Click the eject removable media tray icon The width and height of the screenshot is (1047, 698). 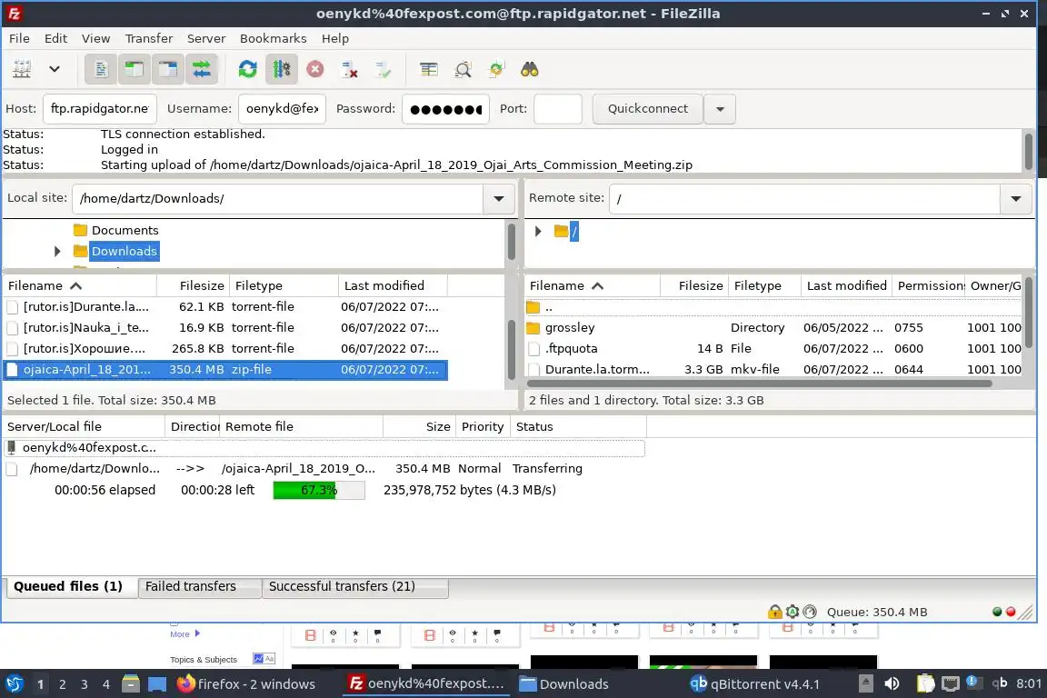pos(865,683)
